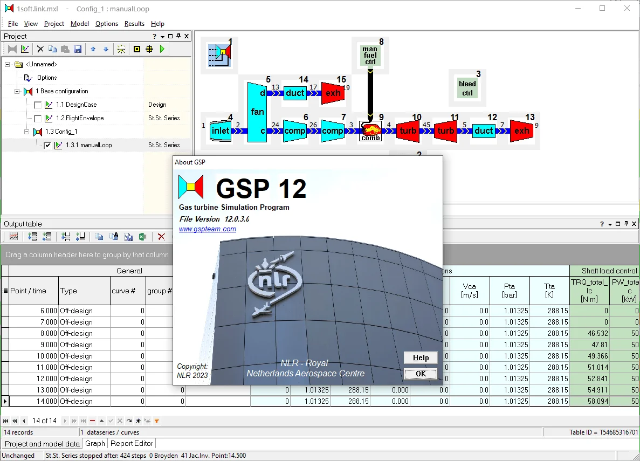Click the 'Point / time' column header
This screenshot has height=461, width=640.
[x=33, y=291]
